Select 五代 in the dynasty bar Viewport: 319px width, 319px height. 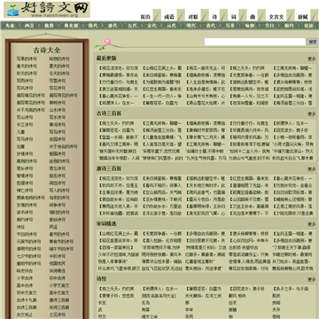pyautogui.click(x=132, y=26)
